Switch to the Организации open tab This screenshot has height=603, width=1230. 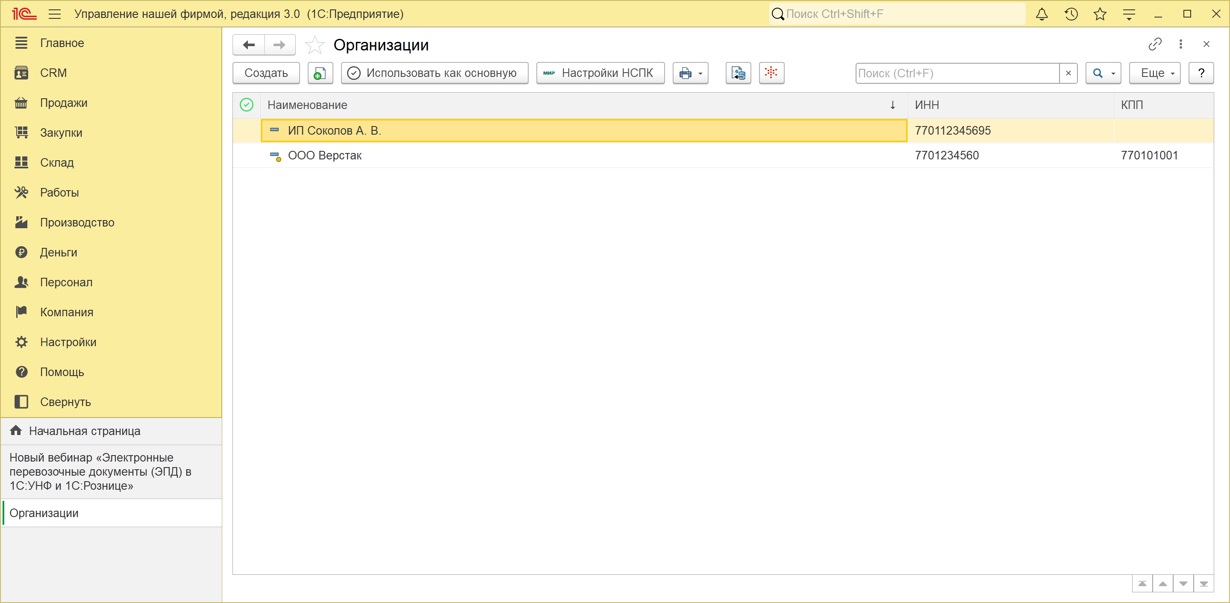pos(112,513)
